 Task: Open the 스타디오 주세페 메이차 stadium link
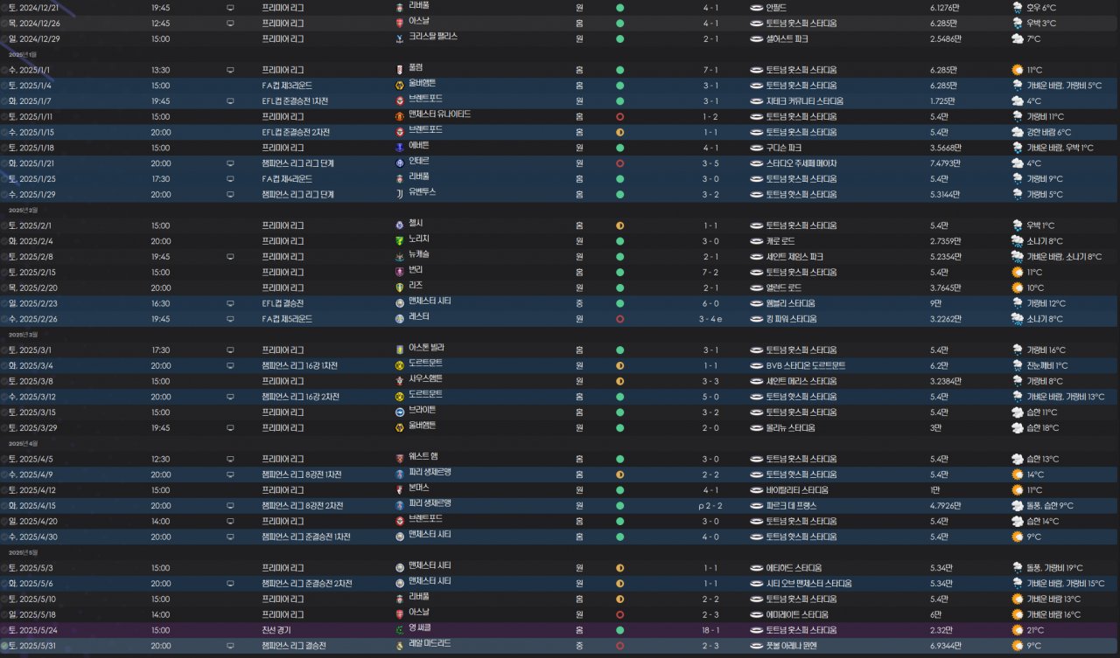click(x=801, y=163)
